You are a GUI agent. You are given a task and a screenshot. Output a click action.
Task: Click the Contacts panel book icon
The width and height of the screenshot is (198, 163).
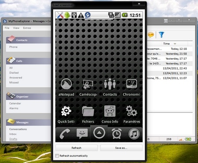(11, 39)
